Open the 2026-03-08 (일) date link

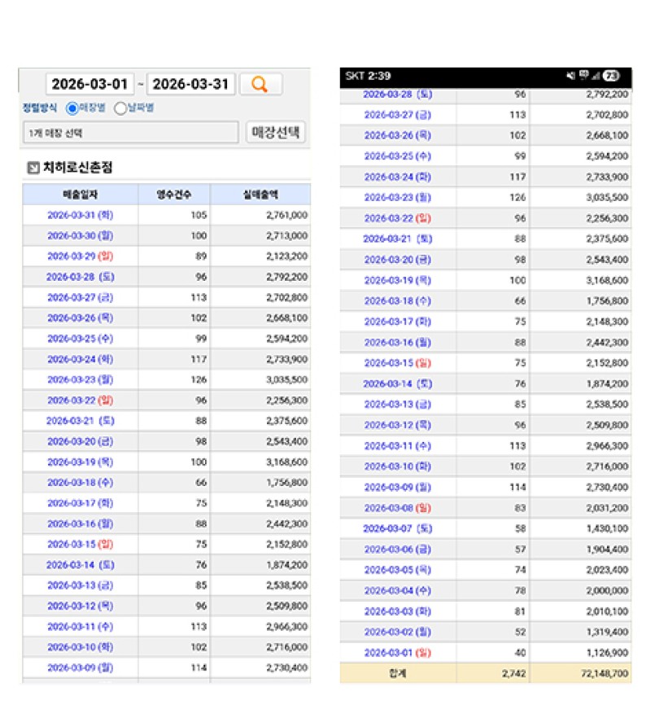[398, 508]
